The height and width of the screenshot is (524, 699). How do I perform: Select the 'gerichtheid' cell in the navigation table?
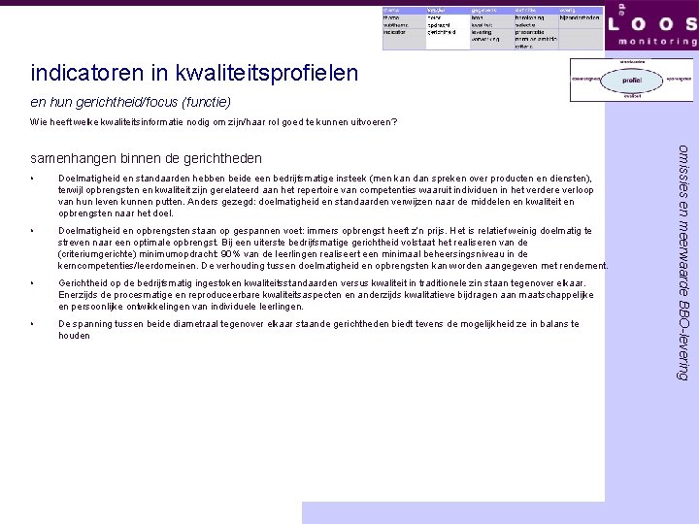[x=442, y=32]
